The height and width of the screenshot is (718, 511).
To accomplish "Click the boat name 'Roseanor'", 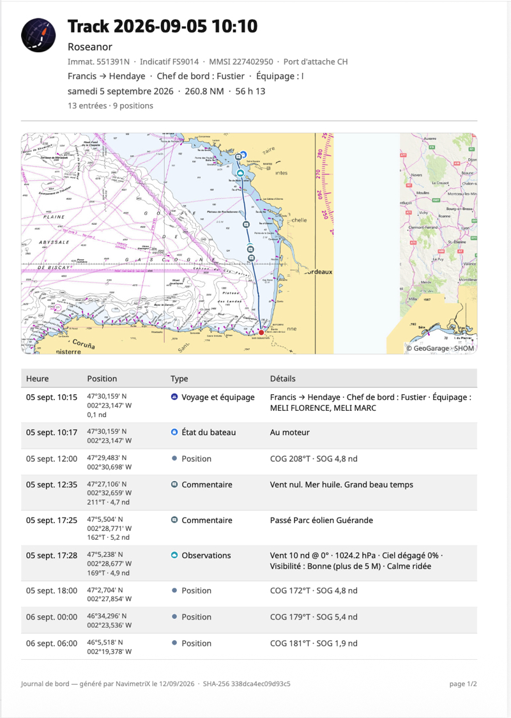I will [90, 47].
